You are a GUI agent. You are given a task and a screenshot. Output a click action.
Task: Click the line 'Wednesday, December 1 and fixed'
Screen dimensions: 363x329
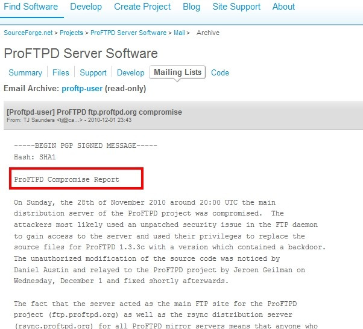click(121, 281)
